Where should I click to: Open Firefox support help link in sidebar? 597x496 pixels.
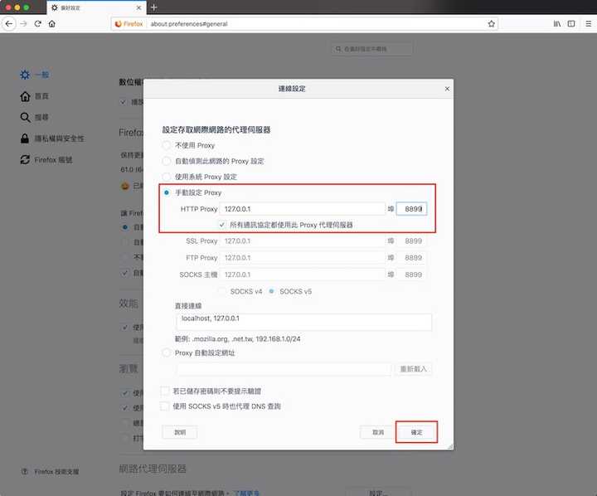point(50,472)
